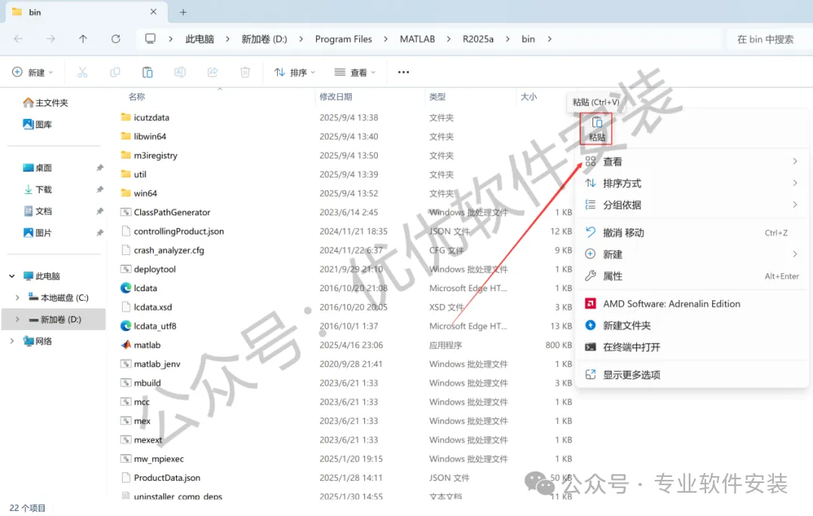The image size is (813, 516).
Task: Open View (查看) submenu in context menu
Action: (692, 162)
